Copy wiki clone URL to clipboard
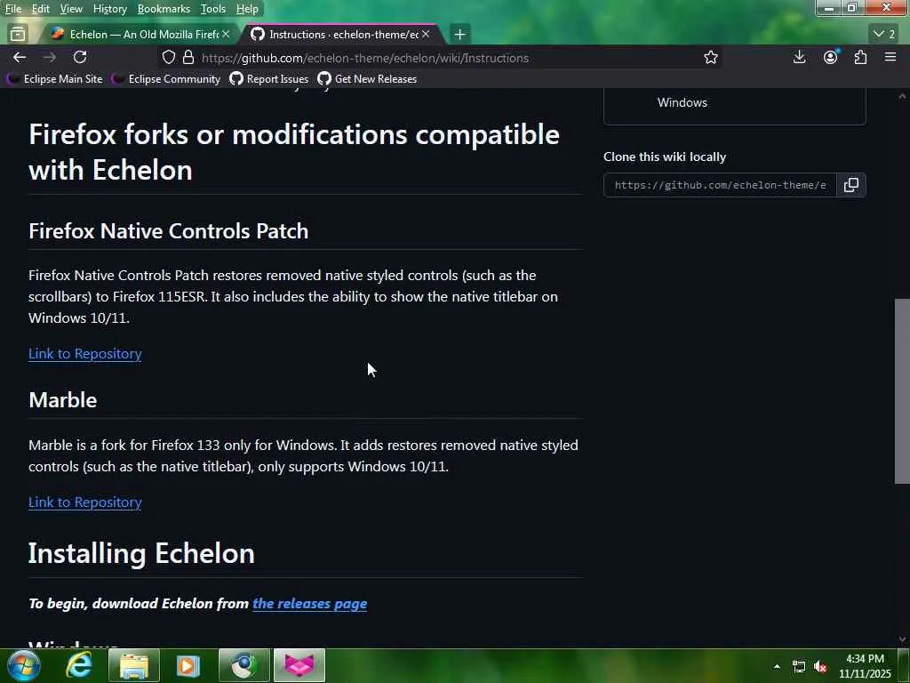The image size is (910, 683). [x=850, y=185]
